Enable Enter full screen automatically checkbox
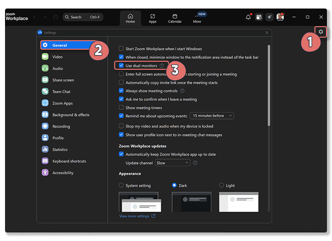Image resolution: width=332 pixels, height=241 pixels. [121, 74]
